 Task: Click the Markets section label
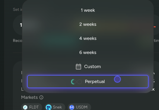pos(29,97)
